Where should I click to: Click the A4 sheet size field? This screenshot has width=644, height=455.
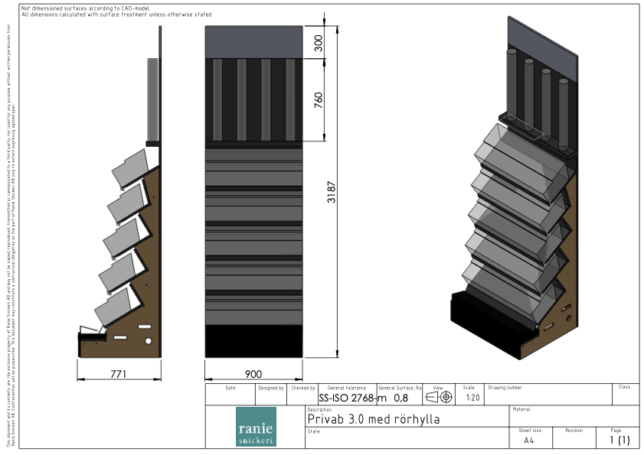pos(529,440)
